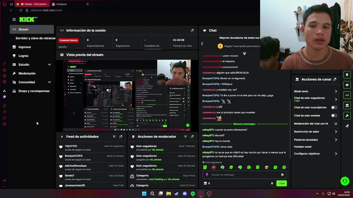Open the hamburger menu beside KICK logo
This screenshot has width=353, height=198.
14,20
